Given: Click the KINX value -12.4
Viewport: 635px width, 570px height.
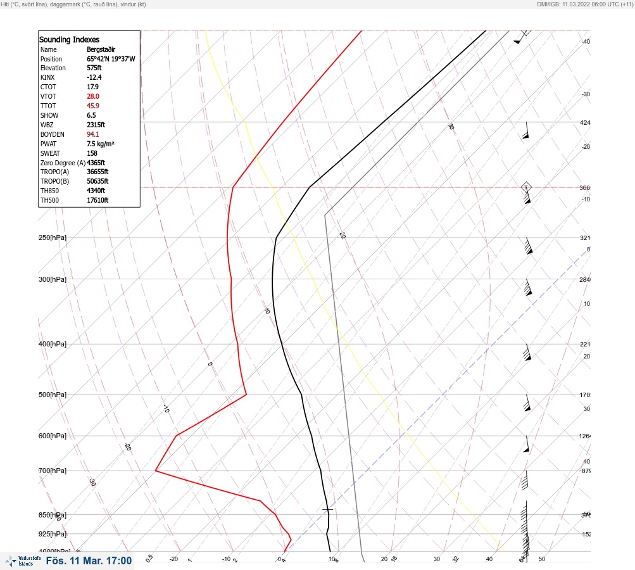Looking at the screenshot, I should coord(94,77).
